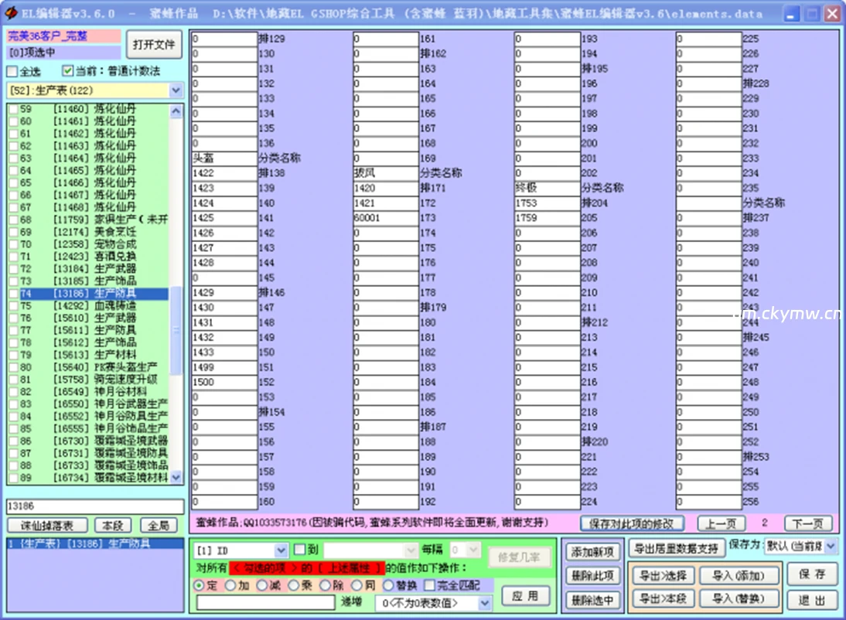The height and width of the screenshot is (620, 846).
Task: Click the 导入(替换) button
Action: 739,598
